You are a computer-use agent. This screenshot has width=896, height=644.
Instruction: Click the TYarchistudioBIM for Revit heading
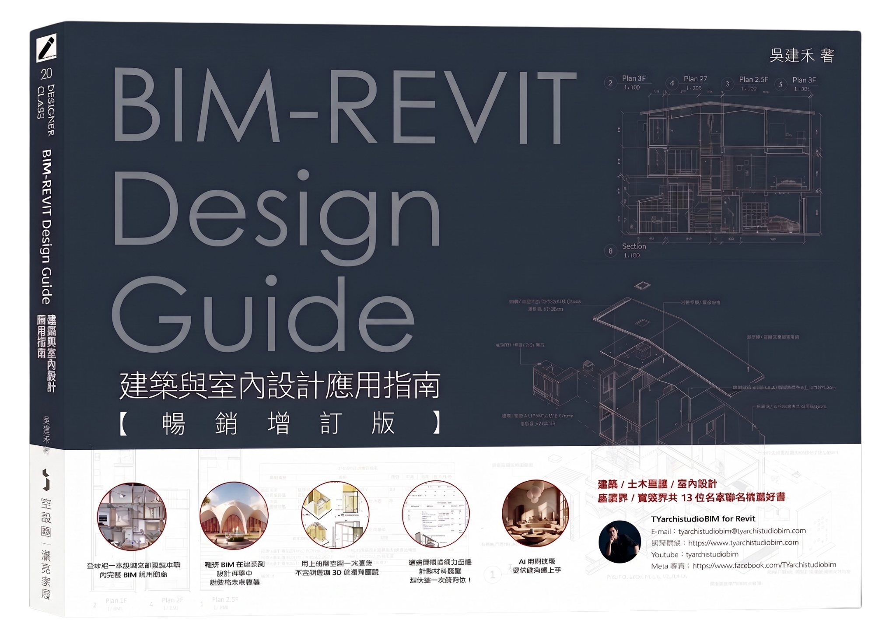pyautogui.click(x=703, y=519)
